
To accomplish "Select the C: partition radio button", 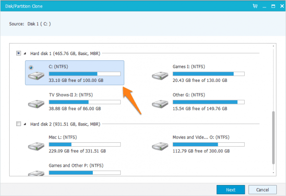I will (x=31, y=68).
